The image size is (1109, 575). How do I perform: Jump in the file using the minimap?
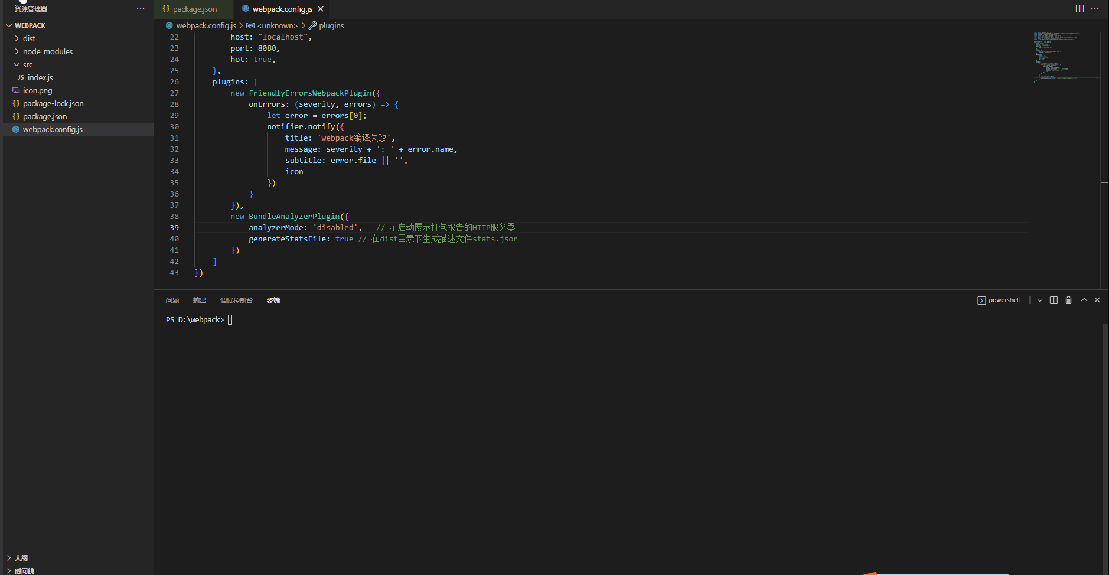[1063, 56]
